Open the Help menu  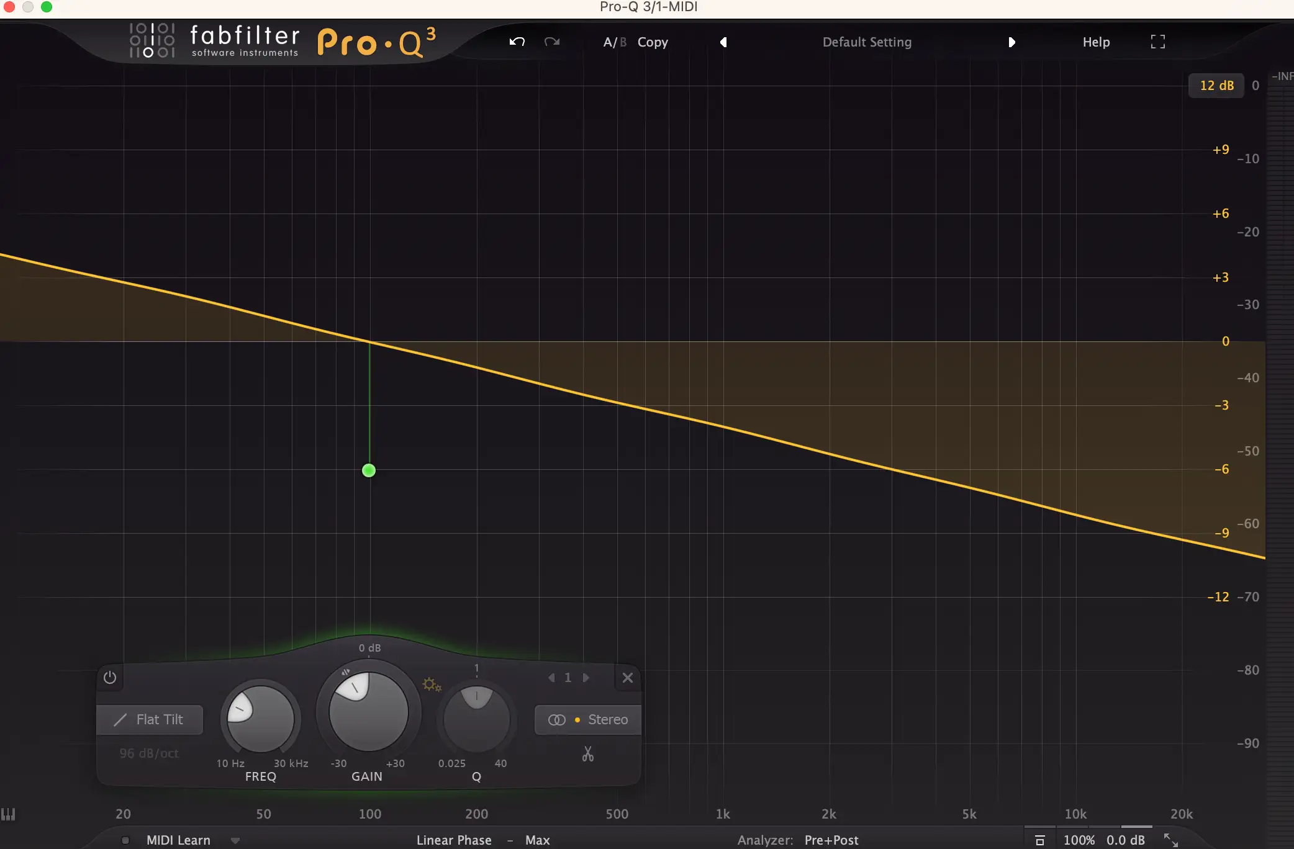pos(1096,42)
